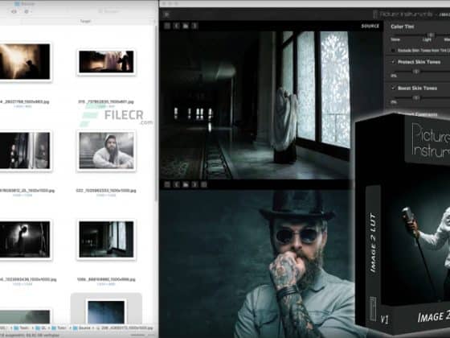Select the sepia silhouette in smoke thumbnail
Screen dimensions: 450x338
25,61
